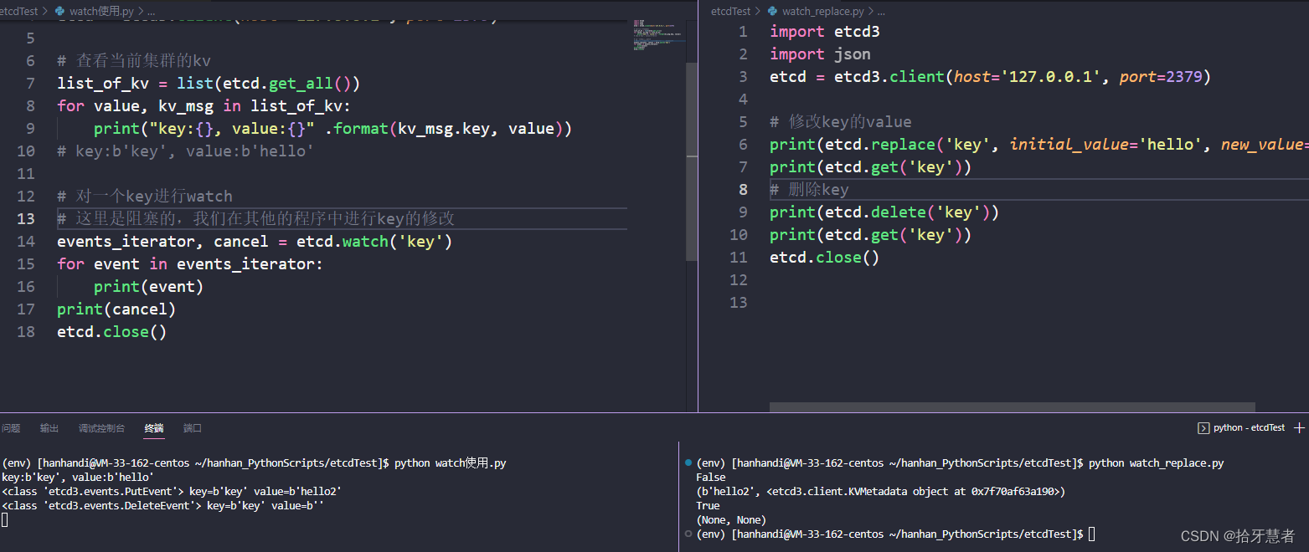Click 'etcd.close()' in right editor
Image resolution: width=1309 pixels, height=552 pixels.
pos(825,258)
